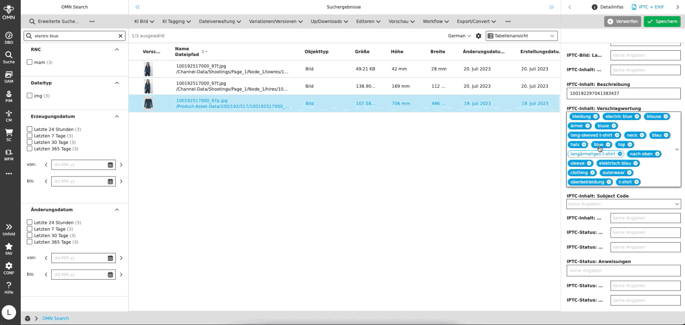Screen dimensions: 685x325
Task: Tick 'Letzte 24 Stunden' under Erzeugungsdatum
Action: click(x=30, y=129)
